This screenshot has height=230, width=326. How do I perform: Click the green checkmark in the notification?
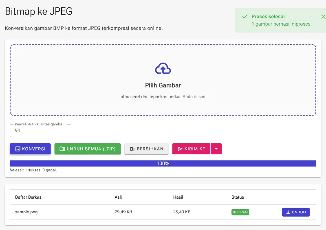click(x=245, y=17)
